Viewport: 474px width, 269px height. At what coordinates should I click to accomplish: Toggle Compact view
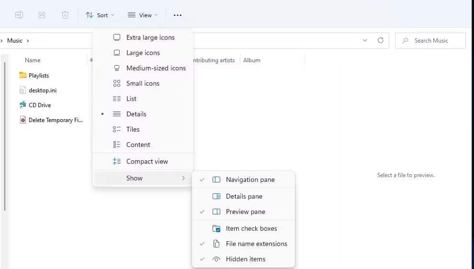(143, 161)
